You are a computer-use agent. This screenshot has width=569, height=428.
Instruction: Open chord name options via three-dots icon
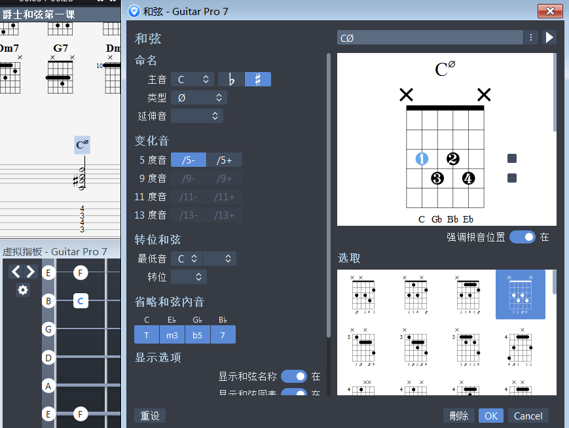point(530,37)
